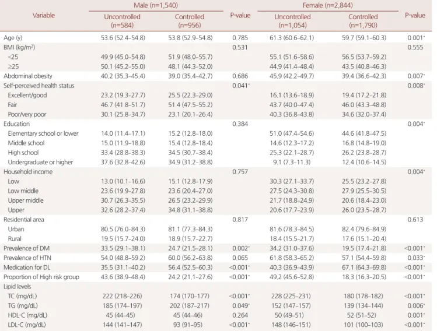Viewport: 437px width, 331px height.
Task: Select the 'Poor/very poor' row label
Action: (27, 114)
